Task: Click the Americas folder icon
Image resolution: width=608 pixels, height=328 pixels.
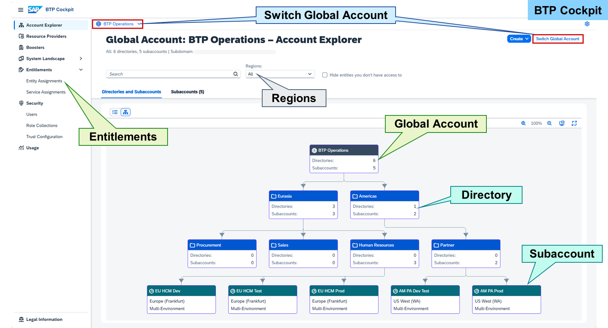Action: [x=355, y=196]
